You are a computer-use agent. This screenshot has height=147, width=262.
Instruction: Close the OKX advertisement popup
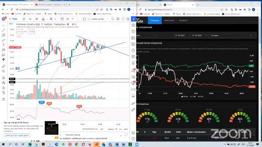(57, 122)
